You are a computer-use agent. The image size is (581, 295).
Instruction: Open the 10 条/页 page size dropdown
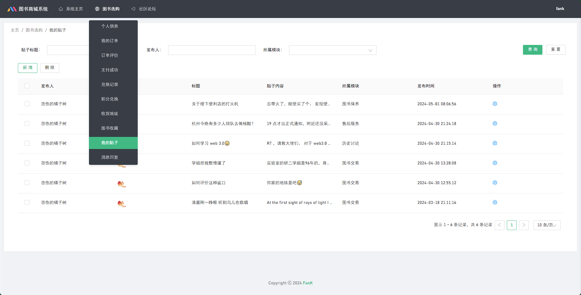pyautogui.click(x=547, y=225)
